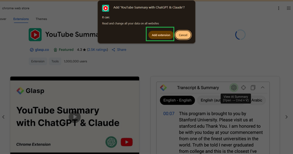Open the 2.5K ratings link
This screenshot has width=293, height=154.
pyautogui.click(x=97, y=50)
